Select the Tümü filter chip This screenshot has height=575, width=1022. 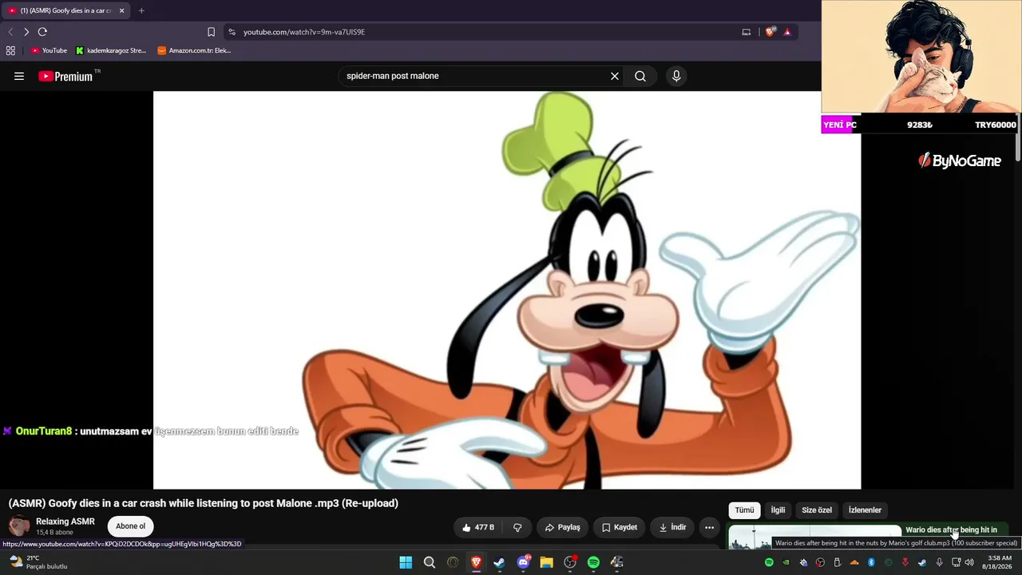tap(744, 510)
